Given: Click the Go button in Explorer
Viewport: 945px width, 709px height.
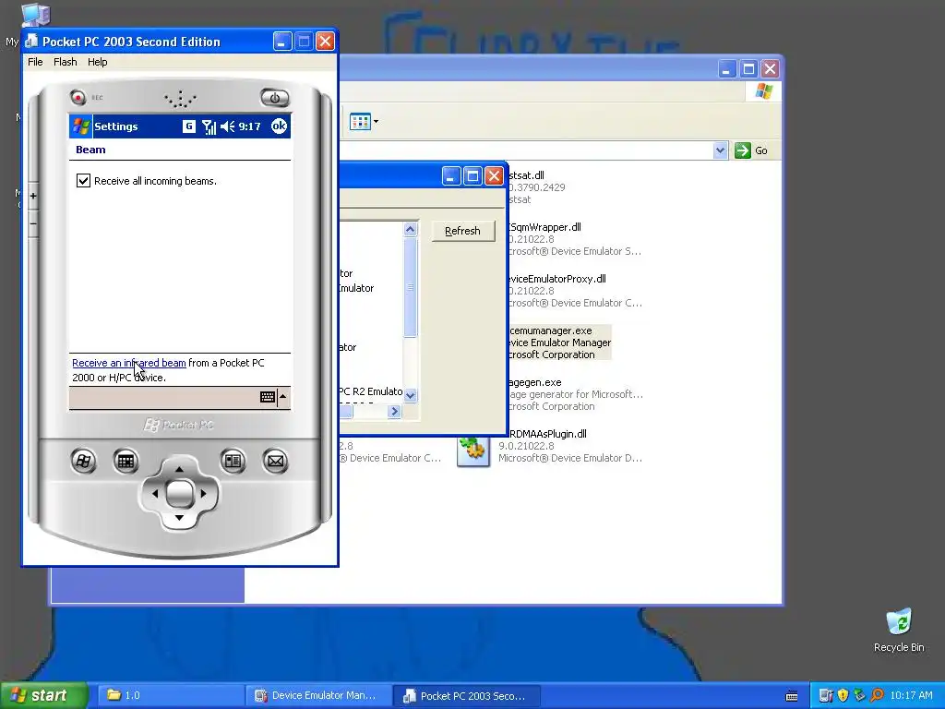Looking at the screenshot, I should coord(751,150).
